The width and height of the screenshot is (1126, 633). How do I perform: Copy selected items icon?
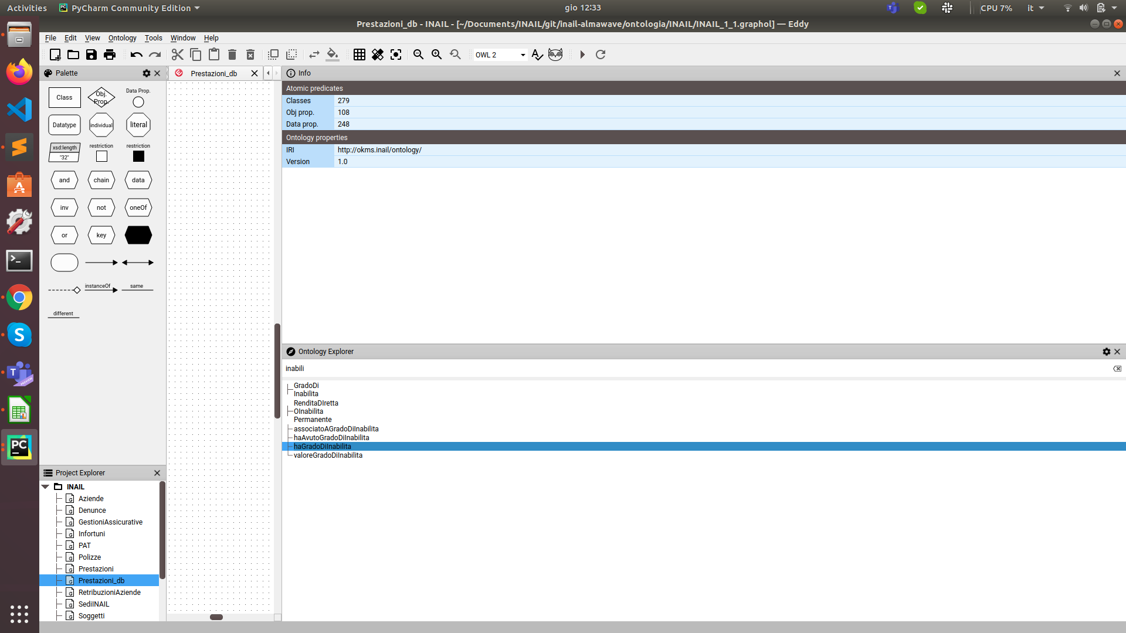pyautogui.click(x=196, y=55)
